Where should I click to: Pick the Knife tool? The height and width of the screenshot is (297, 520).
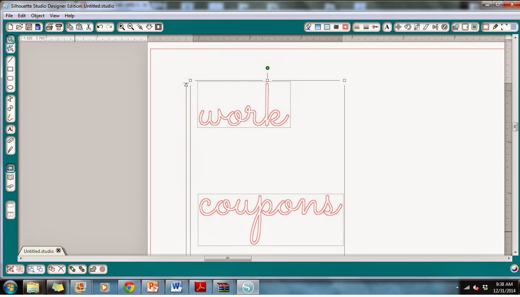coord(10,150)
